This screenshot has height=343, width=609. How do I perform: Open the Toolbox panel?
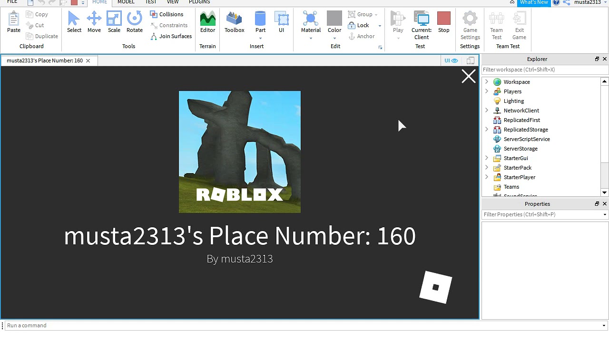234,22
